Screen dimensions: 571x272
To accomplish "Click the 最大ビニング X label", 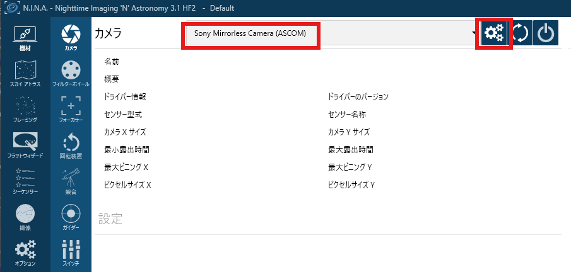I will 126,167.
